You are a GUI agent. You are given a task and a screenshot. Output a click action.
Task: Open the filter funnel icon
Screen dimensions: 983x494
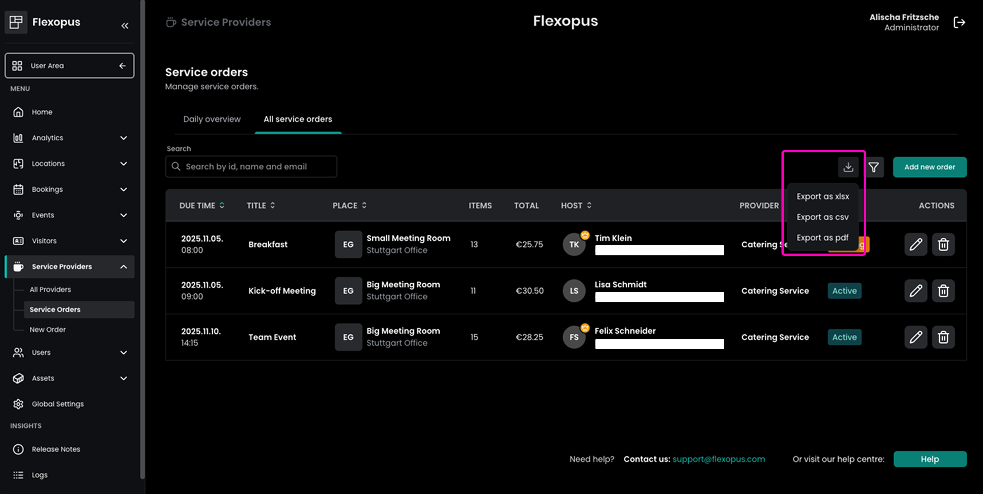tap(874, 167)
